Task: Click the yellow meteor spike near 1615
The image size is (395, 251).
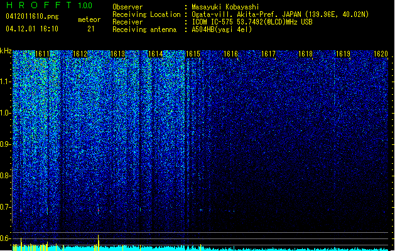Action: (200, 247)
